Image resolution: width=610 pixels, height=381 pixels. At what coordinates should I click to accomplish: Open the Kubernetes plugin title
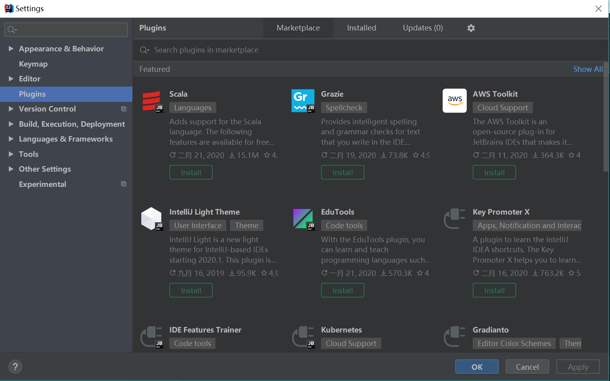coord(342,330)
